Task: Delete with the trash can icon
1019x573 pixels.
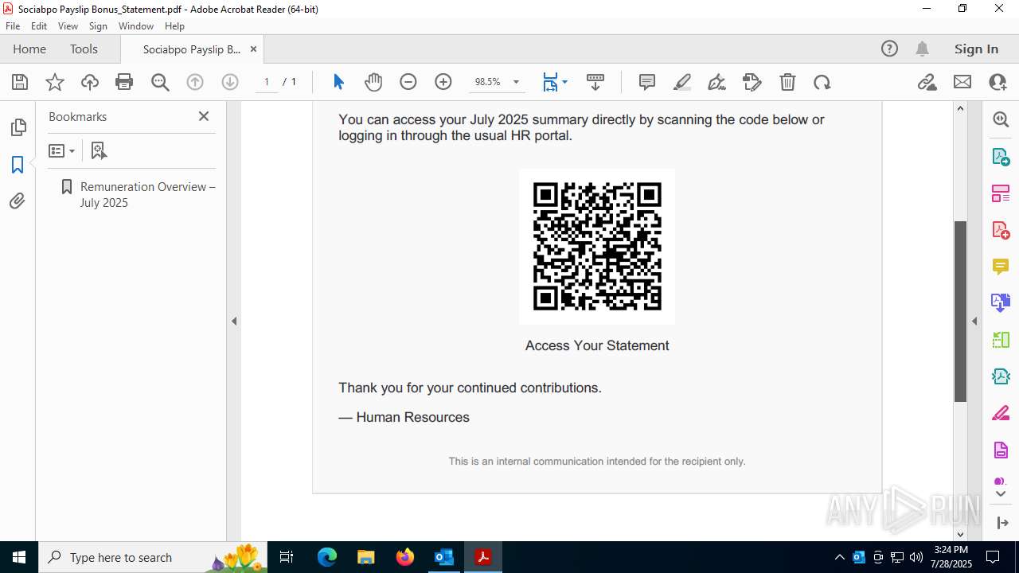Action: click(787, 82)
